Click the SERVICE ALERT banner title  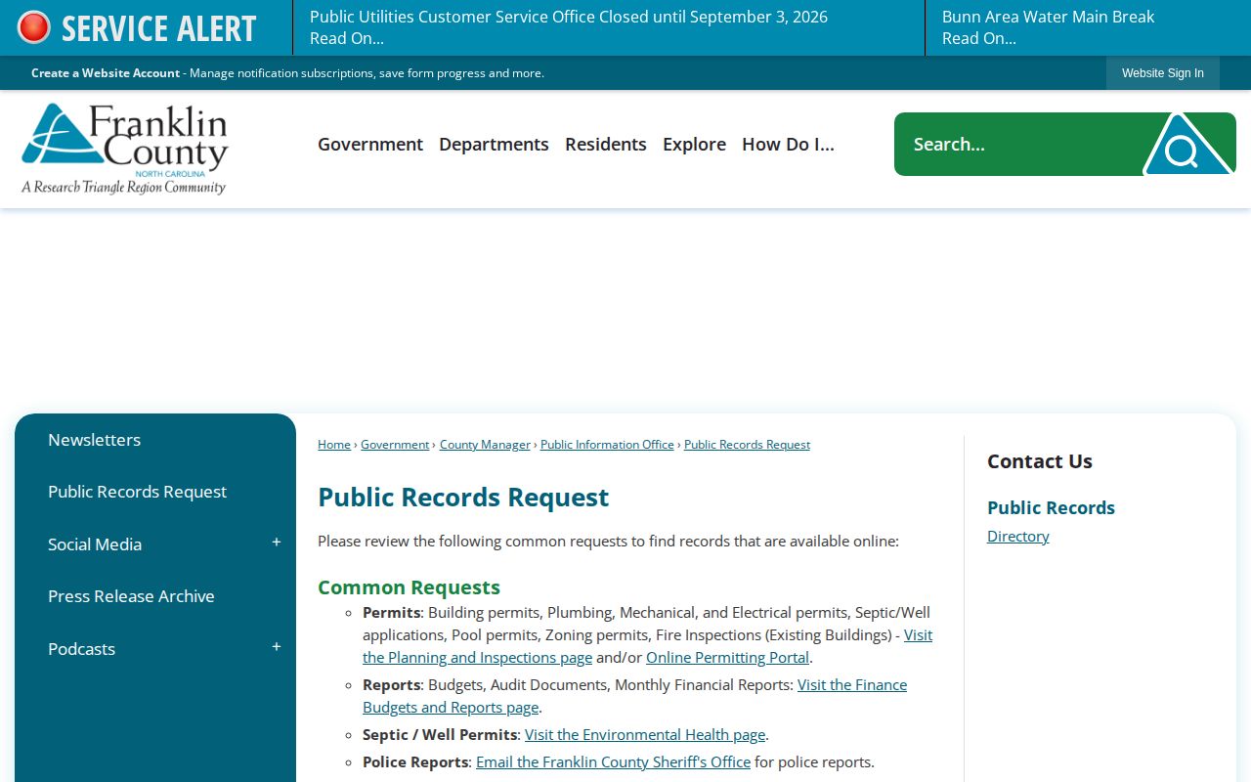coord(158,28)
